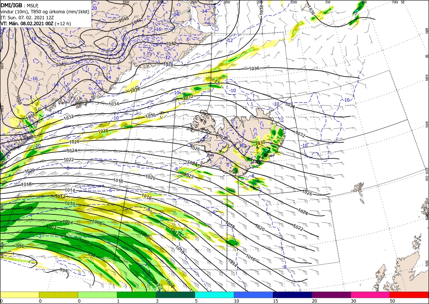This screenshot has width=429, height=304.
Task: Click the "25W" longitude label
Action: [193, 2]
